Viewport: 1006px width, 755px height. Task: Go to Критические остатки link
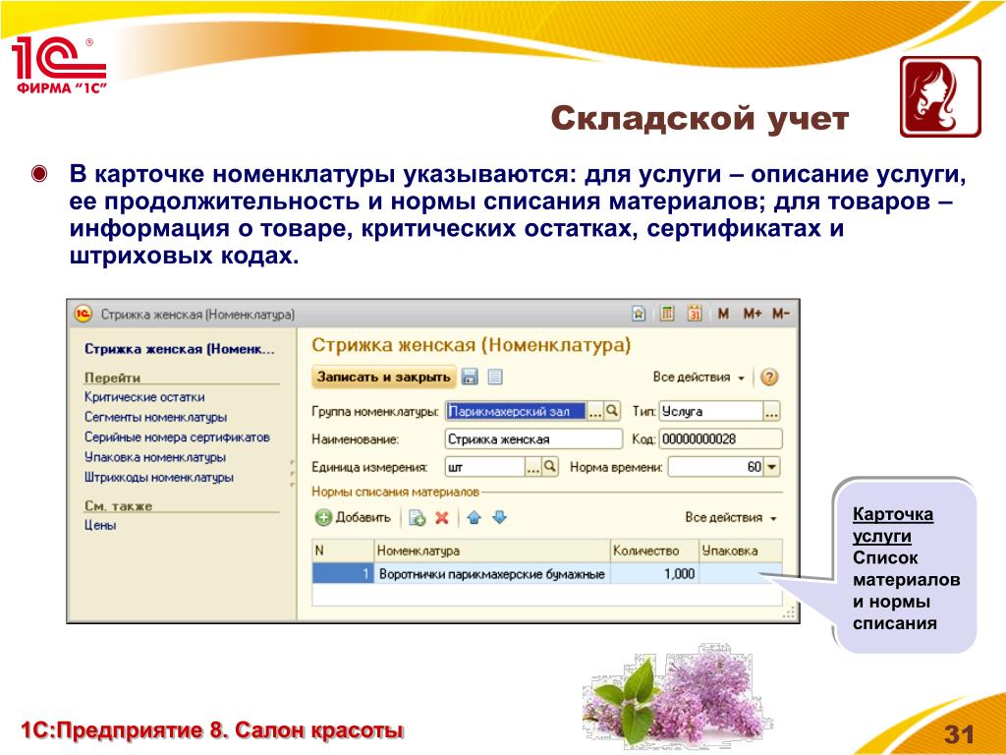coord(145,397)
